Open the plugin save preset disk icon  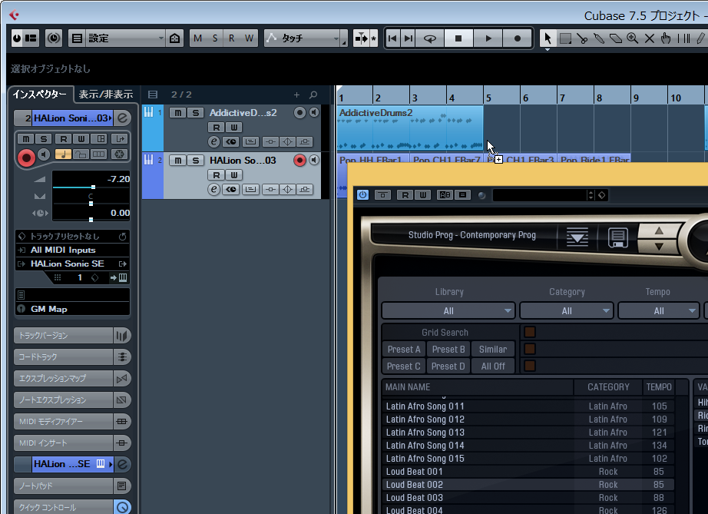click(617, 237)
